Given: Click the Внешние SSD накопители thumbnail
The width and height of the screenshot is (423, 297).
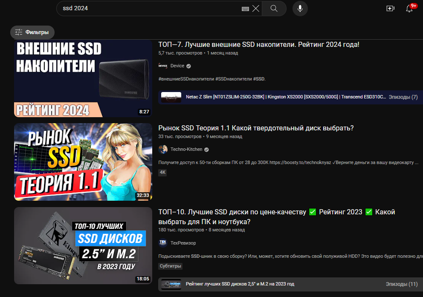Looking at the screenshot, I should (83, 79).
